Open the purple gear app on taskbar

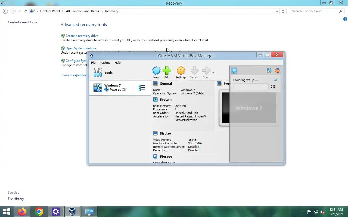[56, 212]
